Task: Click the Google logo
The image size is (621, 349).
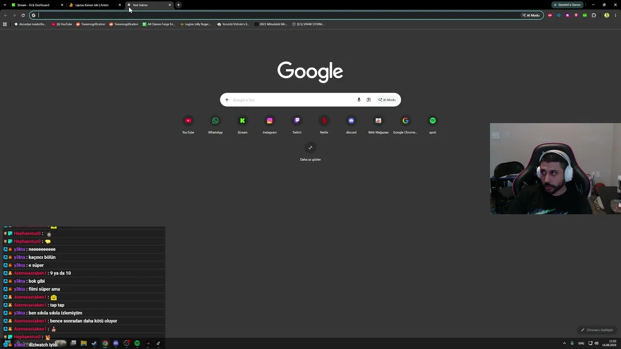Action: [x=310, y=71]
